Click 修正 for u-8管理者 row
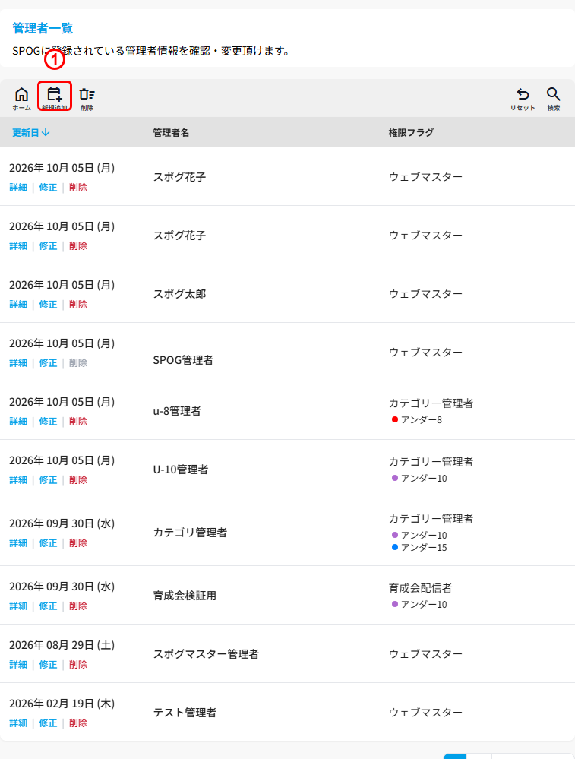Image resolution: width=575 pixels, height=759 pixels. coord(48,421)
